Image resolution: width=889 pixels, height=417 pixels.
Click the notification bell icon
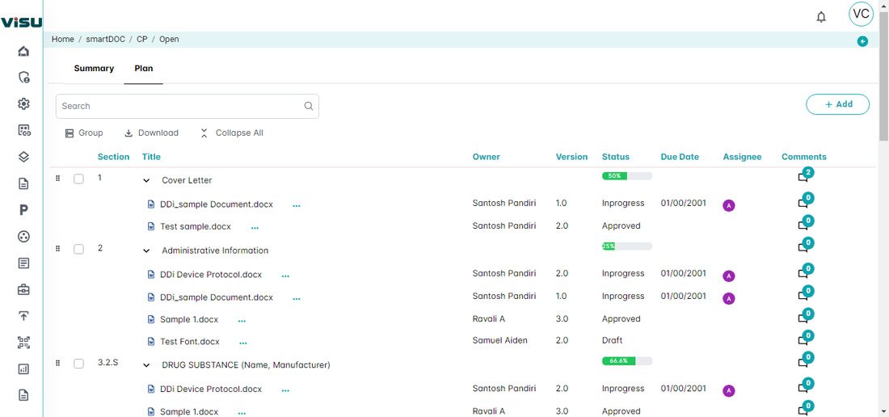(821, 17)
